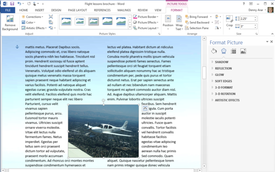Screen dimensions: 275x172
Task: Click the Undo icon
Action: (x=19, y=3)
